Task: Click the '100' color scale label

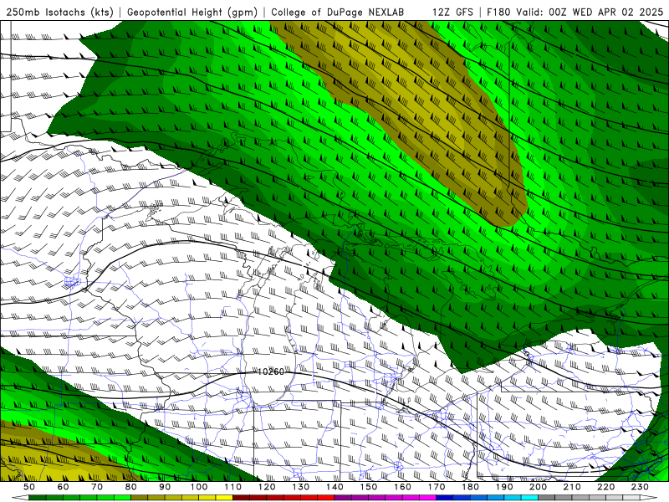Action: click(x=199, y=487)
